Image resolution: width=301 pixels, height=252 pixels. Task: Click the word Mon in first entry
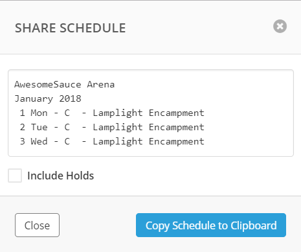click(x=39, y=113)
